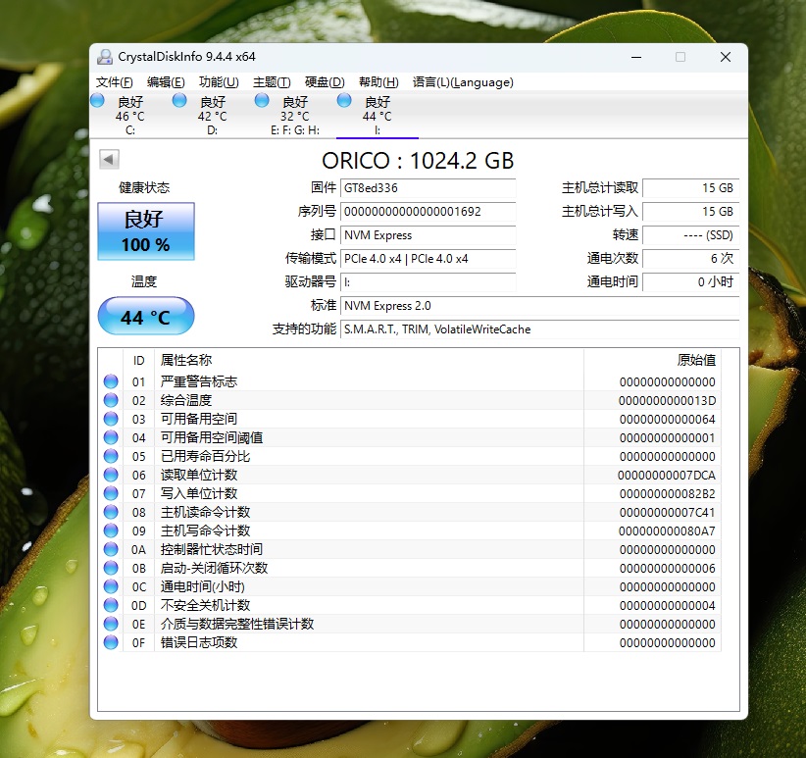Click the interface field NVM Express
Image resolution: width=806 pixels, height=758 pixels.
(x=428, y=235)
